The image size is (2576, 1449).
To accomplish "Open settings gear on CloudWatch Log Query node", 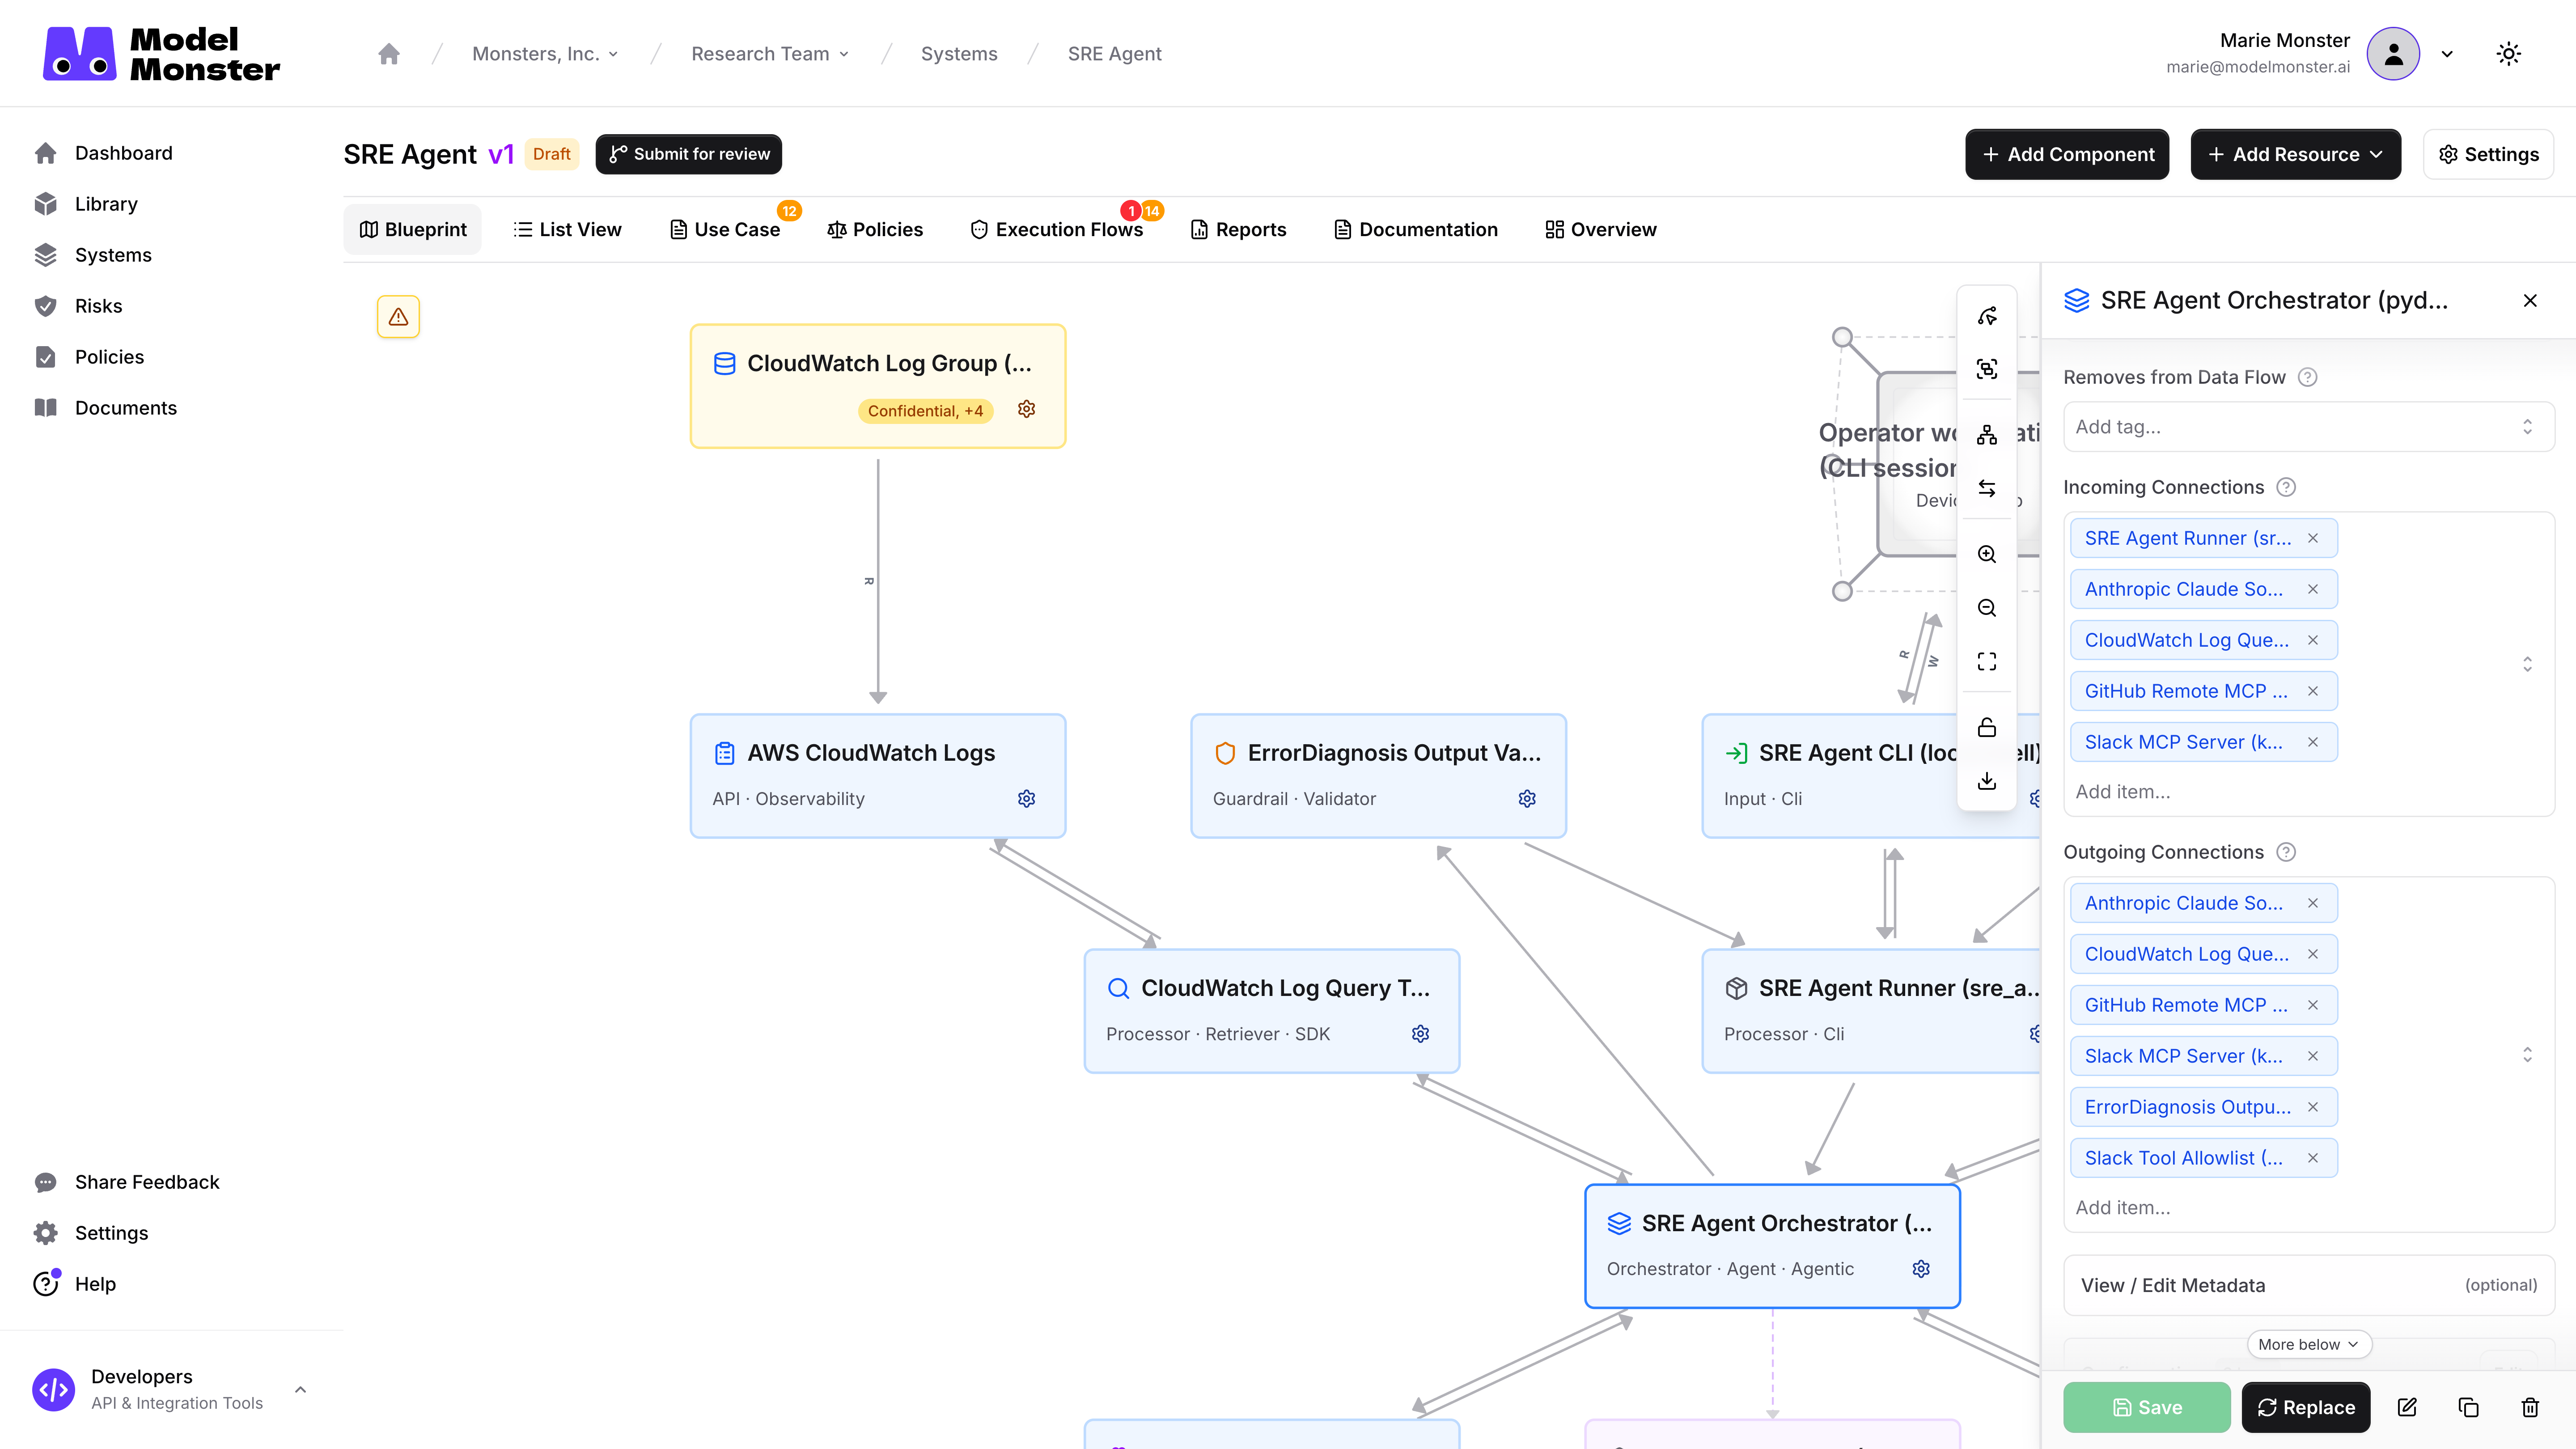I will [1420, 1033].
